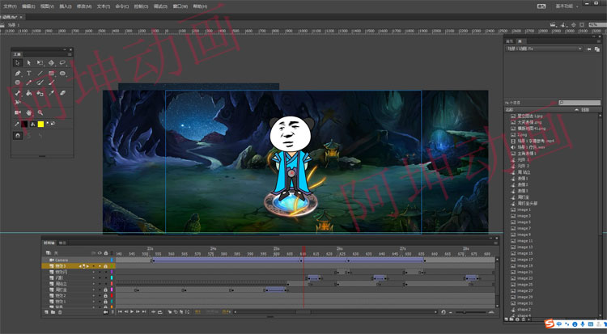Unlock the 特效2 layer
Viewport: 607px width, 334px height.
point(105,296)
